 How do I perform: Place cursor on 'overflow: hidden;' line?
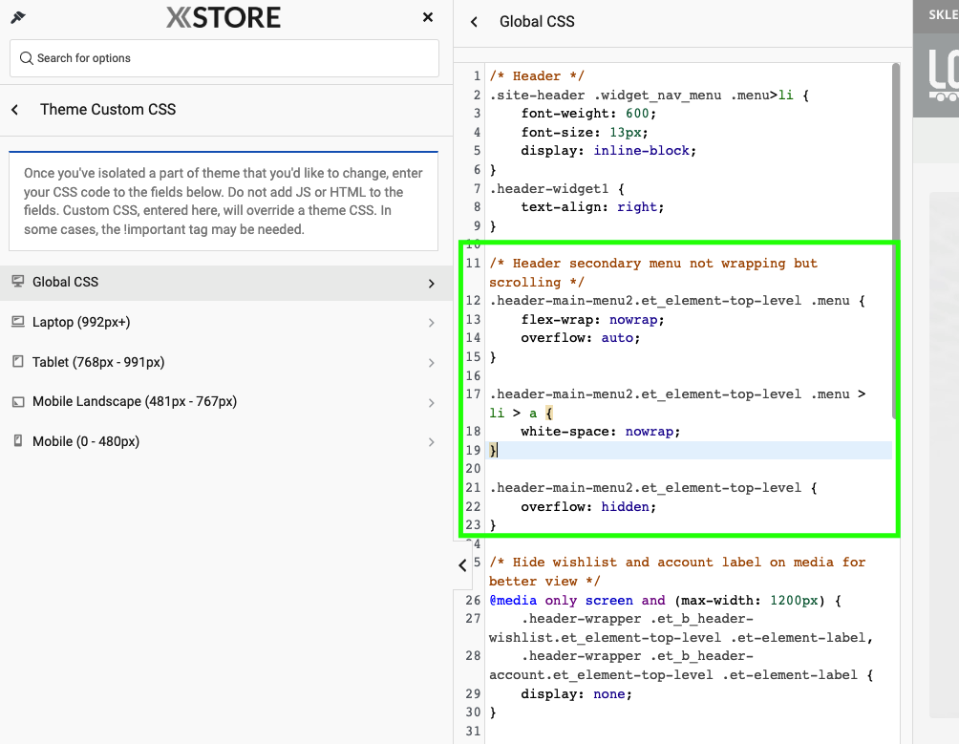tap(588, 506)
